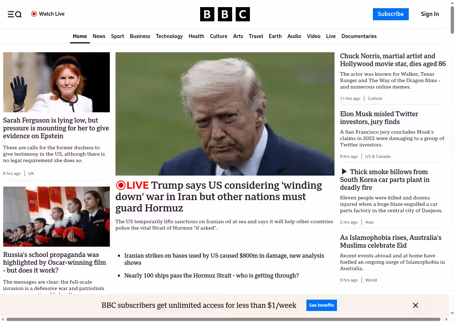Open the Sarah Ferguson photo thumbnail
The image size is (455, 322).
point(57,82)
